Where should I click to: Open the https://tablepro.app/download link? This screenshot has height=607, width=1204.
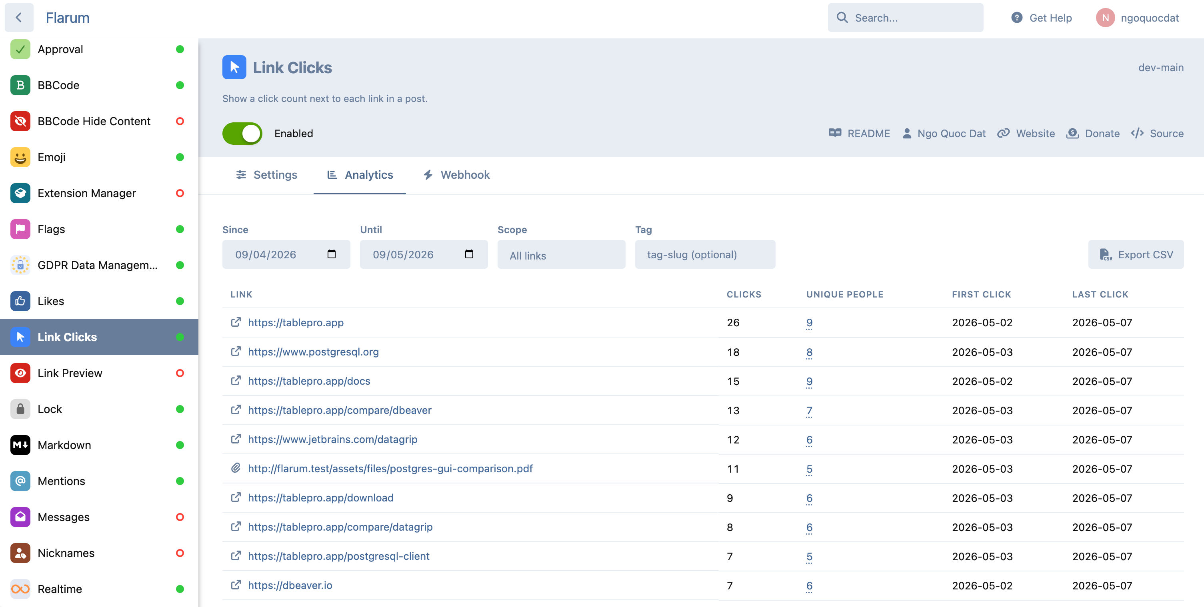321,498
